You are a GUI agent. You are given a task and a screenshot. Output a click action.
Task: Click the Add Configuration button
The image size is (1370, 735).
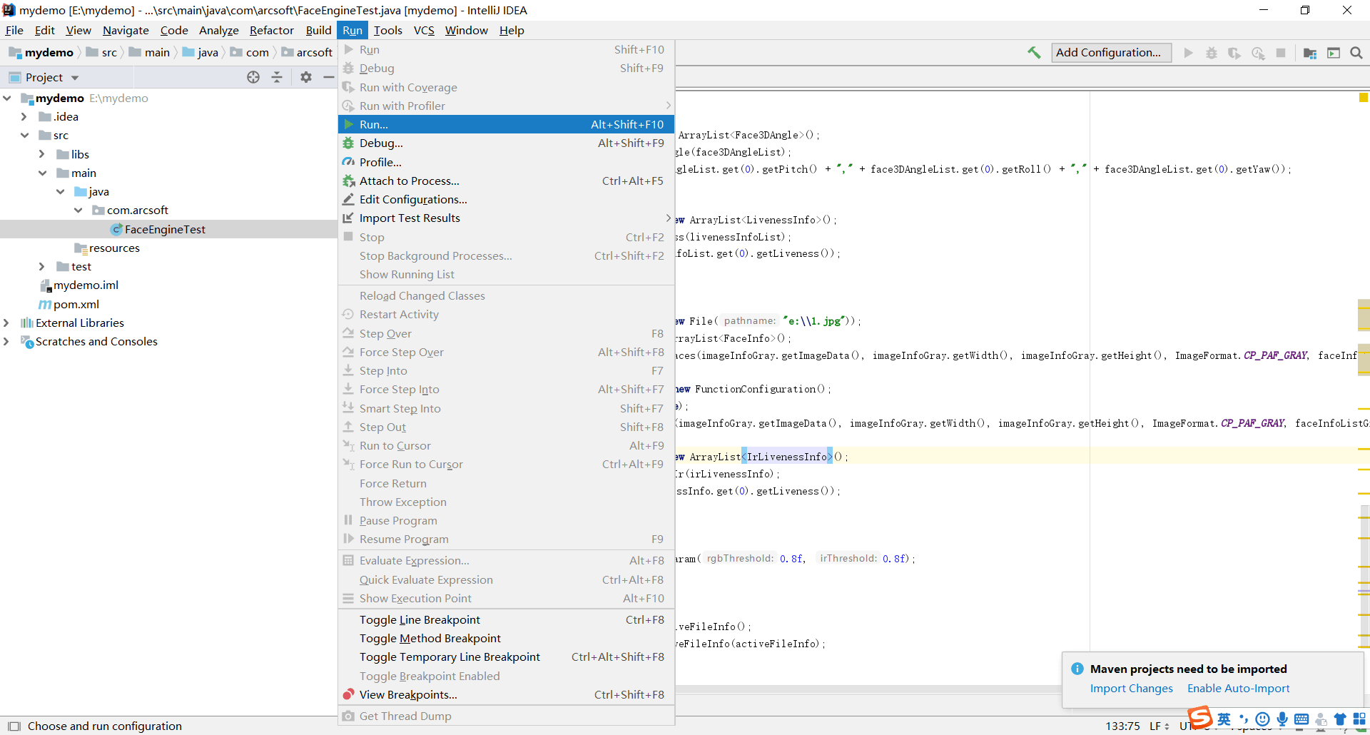tap(1110, 53)
